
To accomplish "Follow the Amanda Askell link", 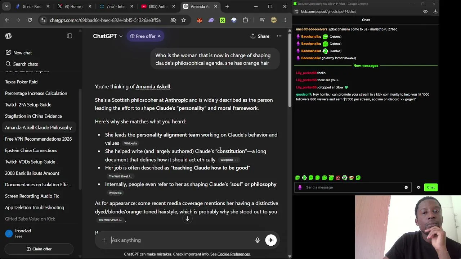I will click(153, 87).
